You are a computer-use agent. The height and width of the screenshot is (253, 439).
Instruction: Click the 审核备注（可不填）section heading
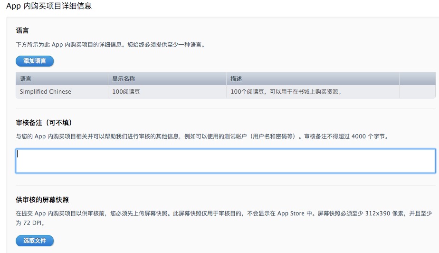pyautogui.click(x=44, y=123)
